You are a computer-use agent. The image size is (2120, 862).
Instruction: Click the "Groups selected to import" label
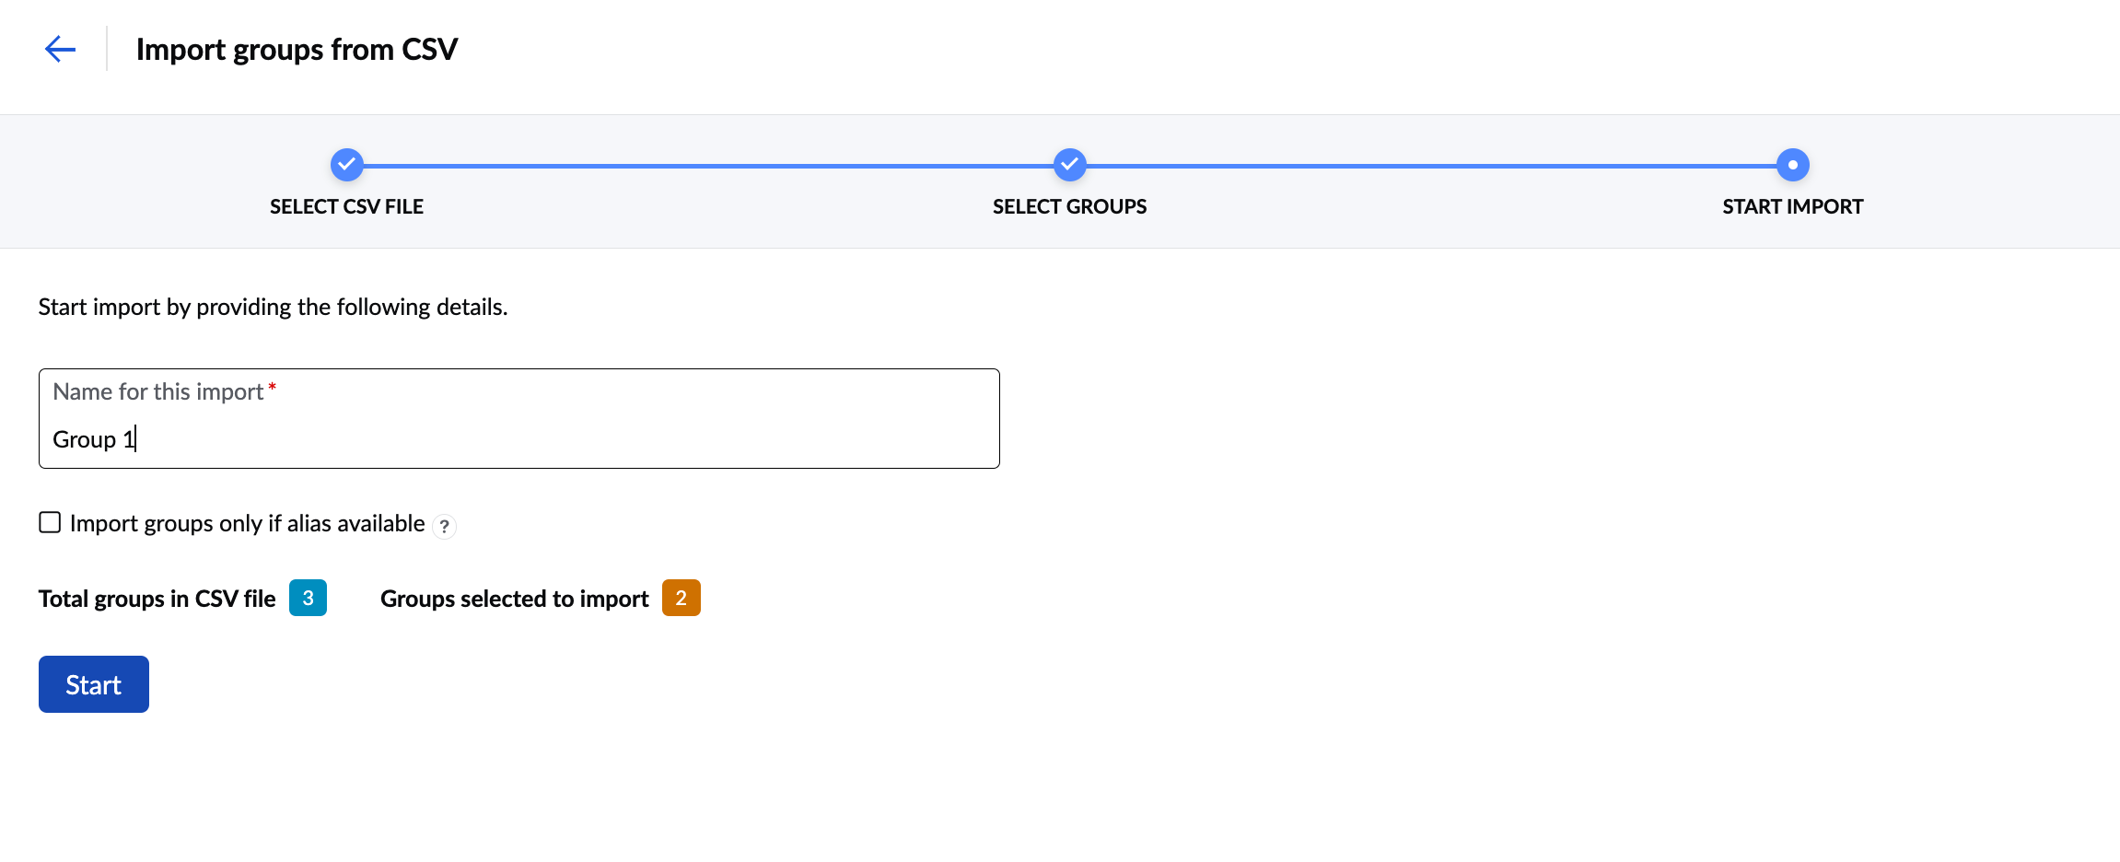coord(514,599)
